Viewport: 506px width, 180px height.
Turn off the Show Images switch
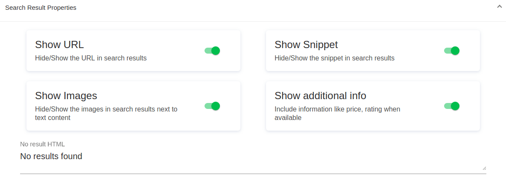[x=212, y=106]
